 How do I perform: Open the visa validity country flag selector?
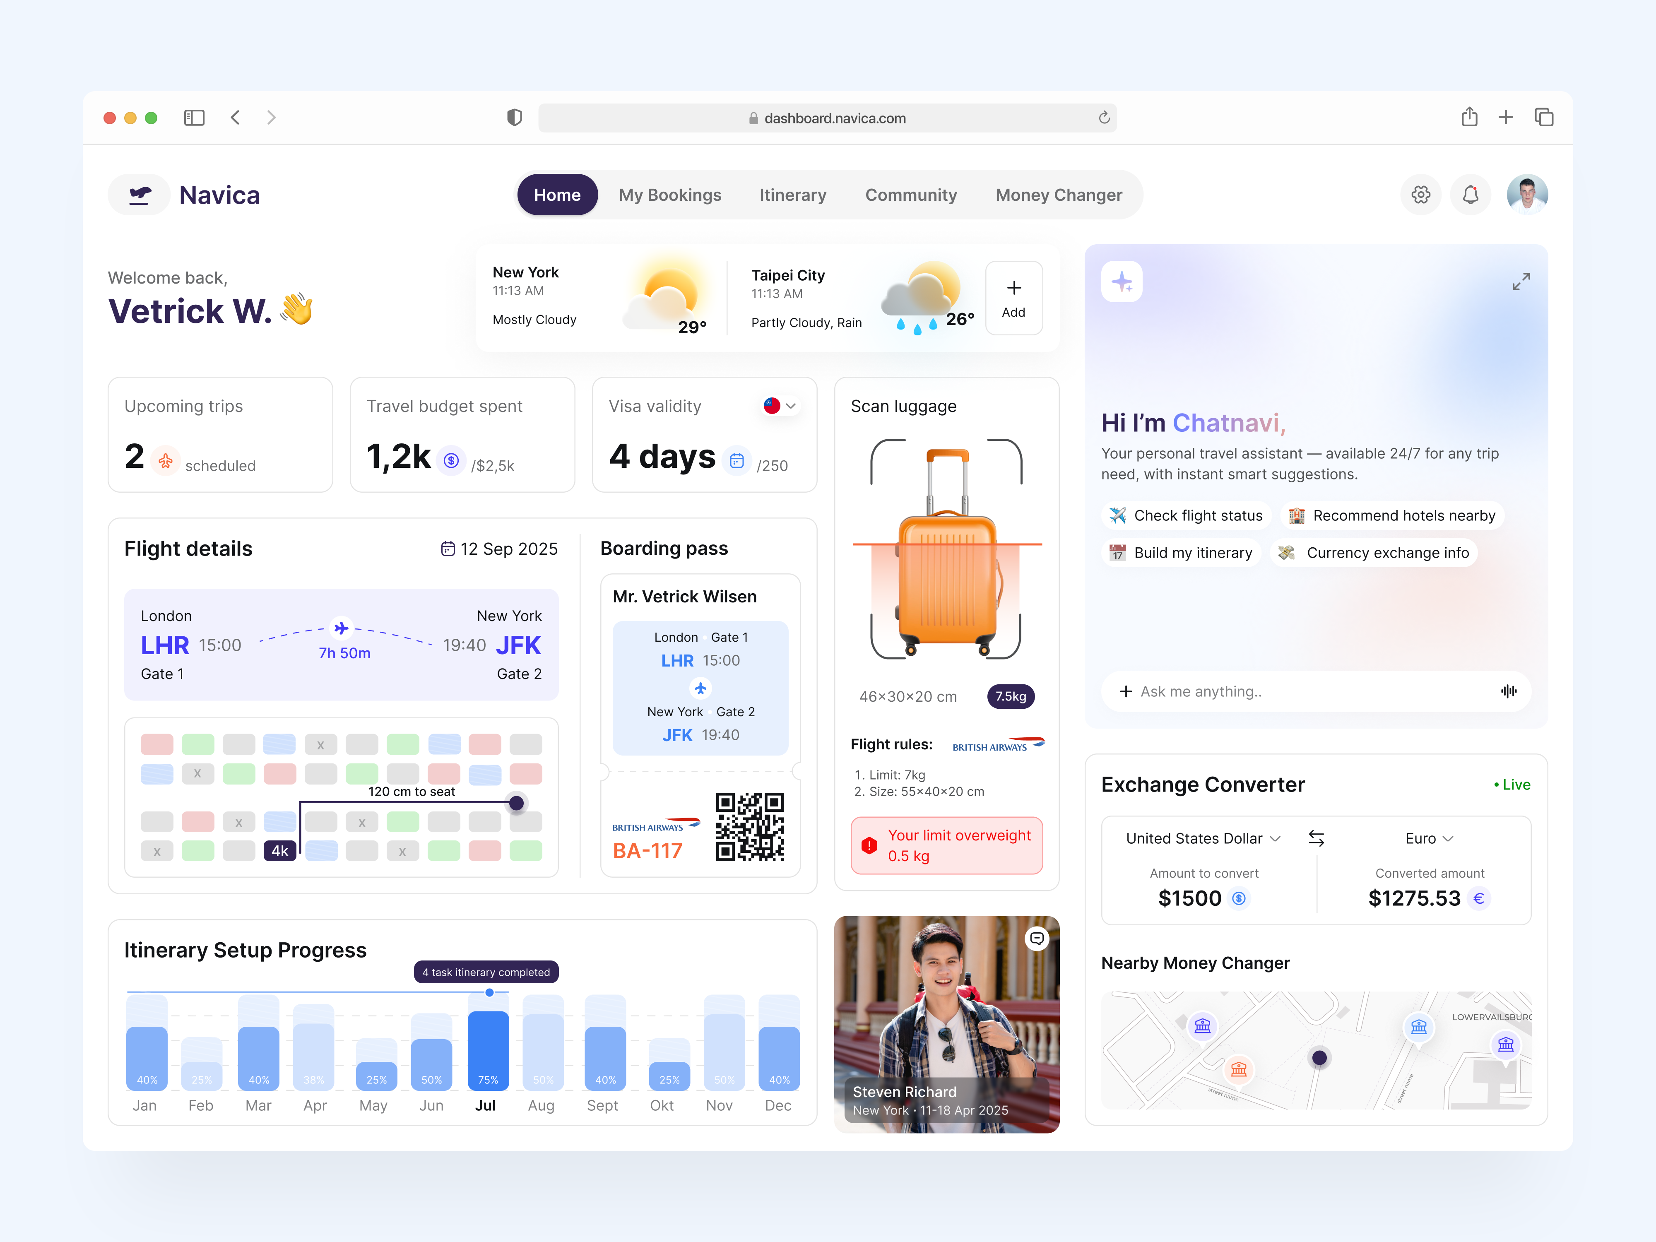click(779, 406)
